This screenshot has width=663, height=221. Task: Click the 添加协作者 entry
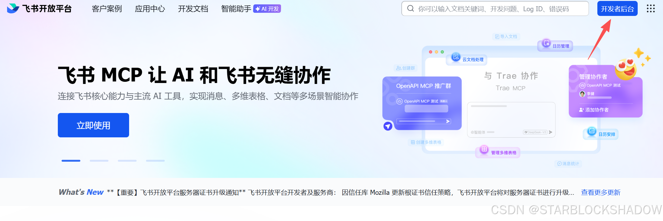[594, 110]
